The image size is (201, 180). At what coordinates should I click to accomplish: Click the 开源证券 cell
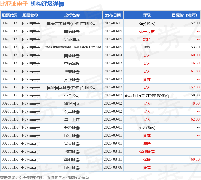click(x=72, y=128)
